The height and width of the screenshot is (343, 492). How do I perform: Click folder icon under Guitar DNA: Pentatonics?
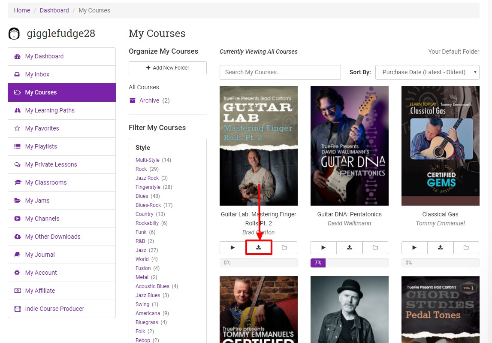[x=375, y=248]
